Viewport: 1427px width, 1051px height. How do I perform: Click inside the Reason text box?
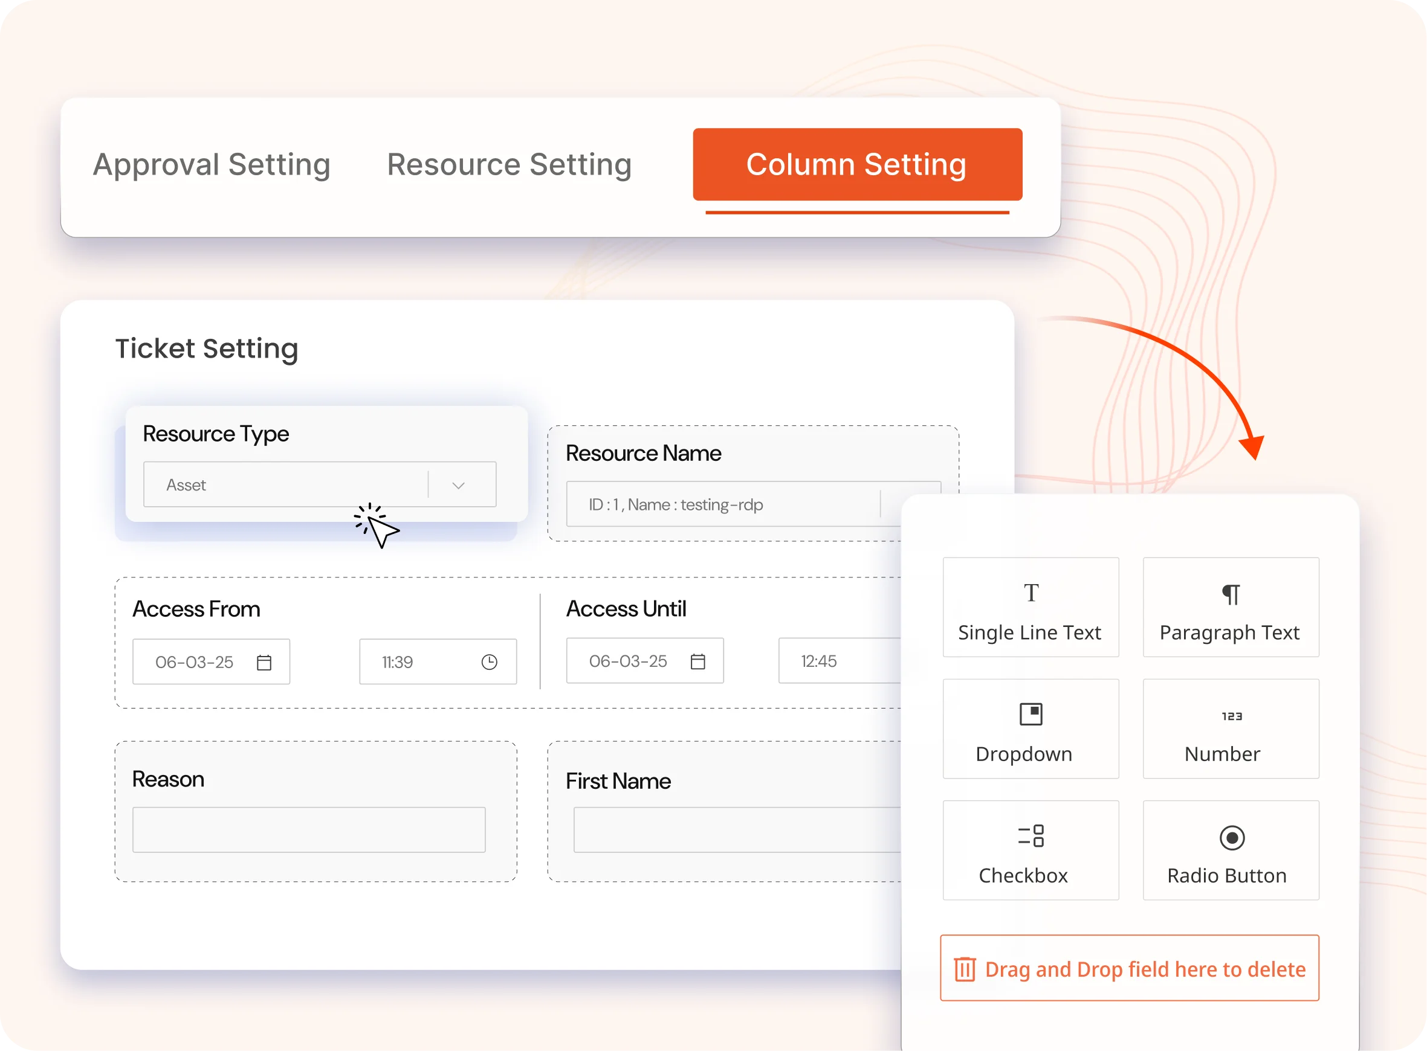coord(309,829)
